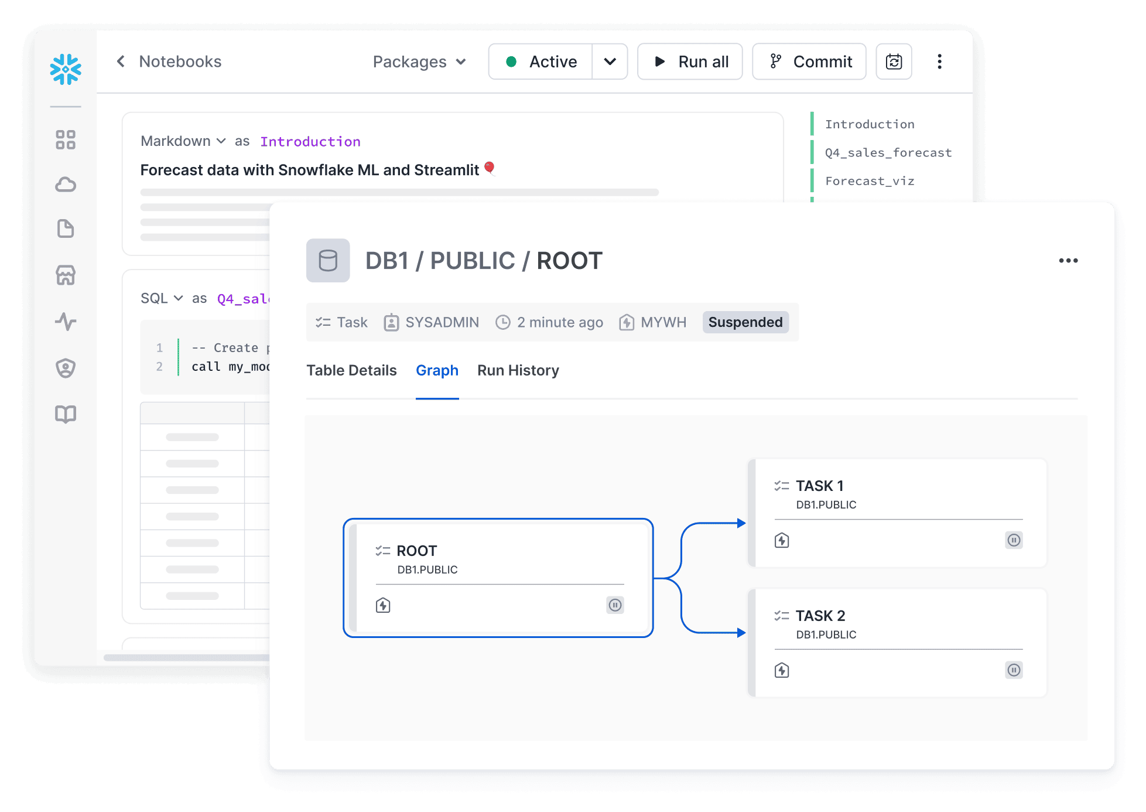Switch to the Table Details tab
Viewport: 1146px width, 812px height.
click(x=351, y=370)
